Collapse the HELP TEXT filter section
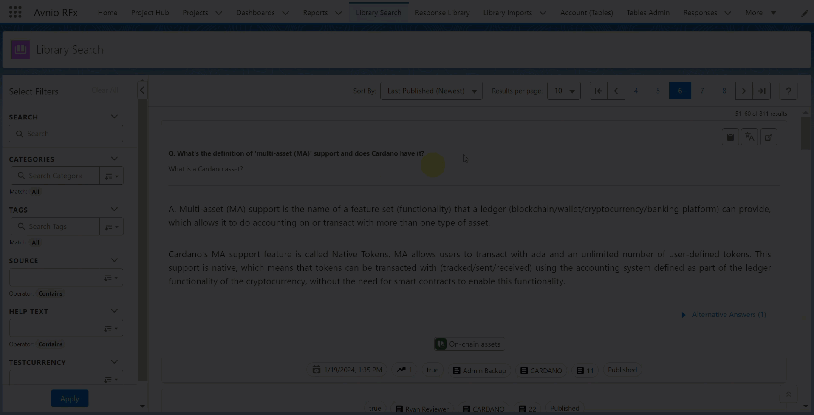Screen dimensions: 814x415 114,311
